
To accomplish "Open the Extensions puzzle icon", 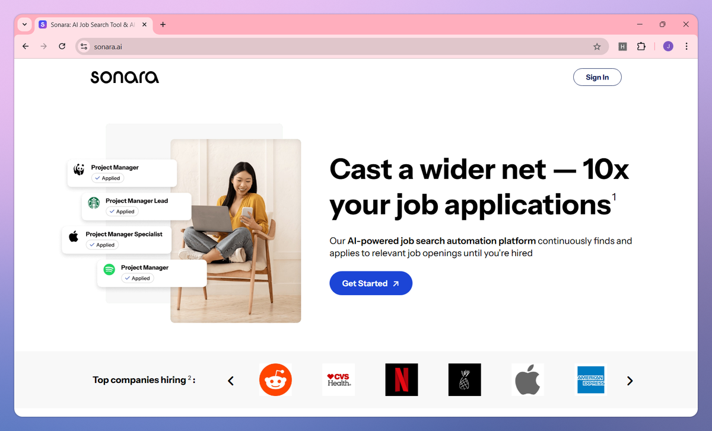I will tap(641, 46).
